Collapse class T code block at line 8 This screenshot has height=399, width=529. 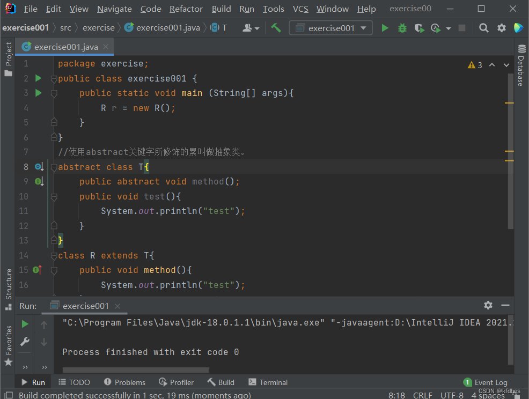point(54,167)
